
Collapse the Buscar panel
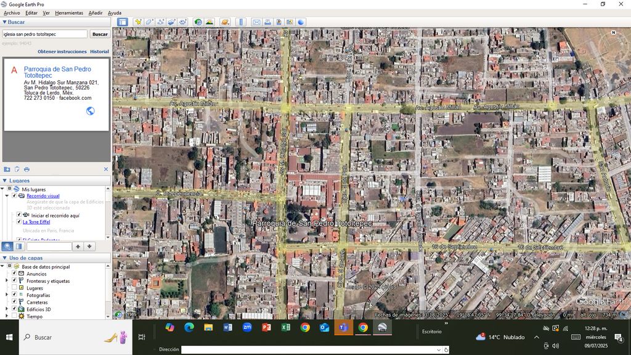[x=4, y=22]
